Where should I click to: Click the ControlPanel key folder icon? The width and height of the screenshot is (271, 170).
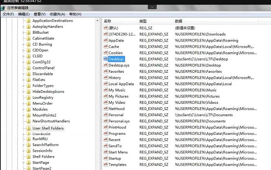tap(28, 68)
